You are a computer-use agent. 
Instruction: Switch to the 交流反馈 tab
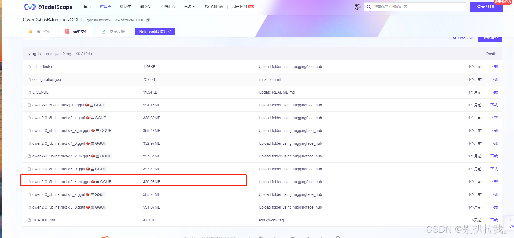pyautogui.click(x=113, y=32)
